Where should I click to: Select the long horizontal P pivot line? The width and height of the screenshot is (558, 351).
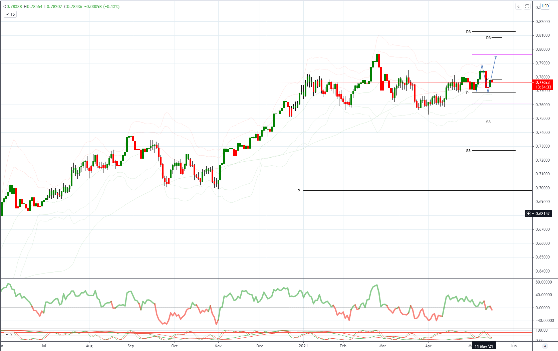click(417, 191)
